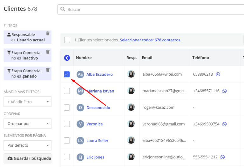Open Alba Escudero contact link
This screenshot has width=244, height=167.
99,74
